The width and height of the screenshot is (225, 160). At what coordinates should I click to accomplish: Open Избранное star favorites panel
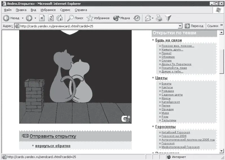[x=90, y=18]
